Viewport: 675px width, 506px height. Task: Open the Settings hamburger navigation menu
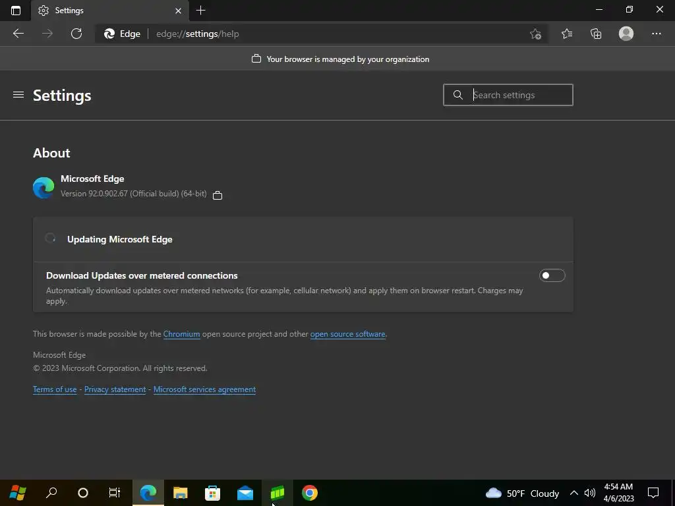[18, 95]
